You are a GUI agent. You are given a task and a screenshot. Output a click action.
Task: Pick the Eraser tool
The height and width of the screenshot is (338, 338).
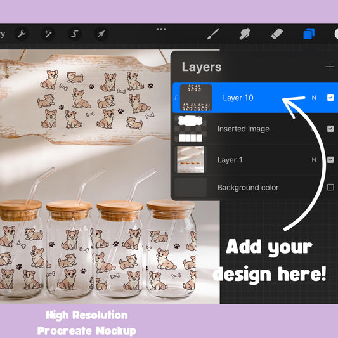[x=276, y=34]
